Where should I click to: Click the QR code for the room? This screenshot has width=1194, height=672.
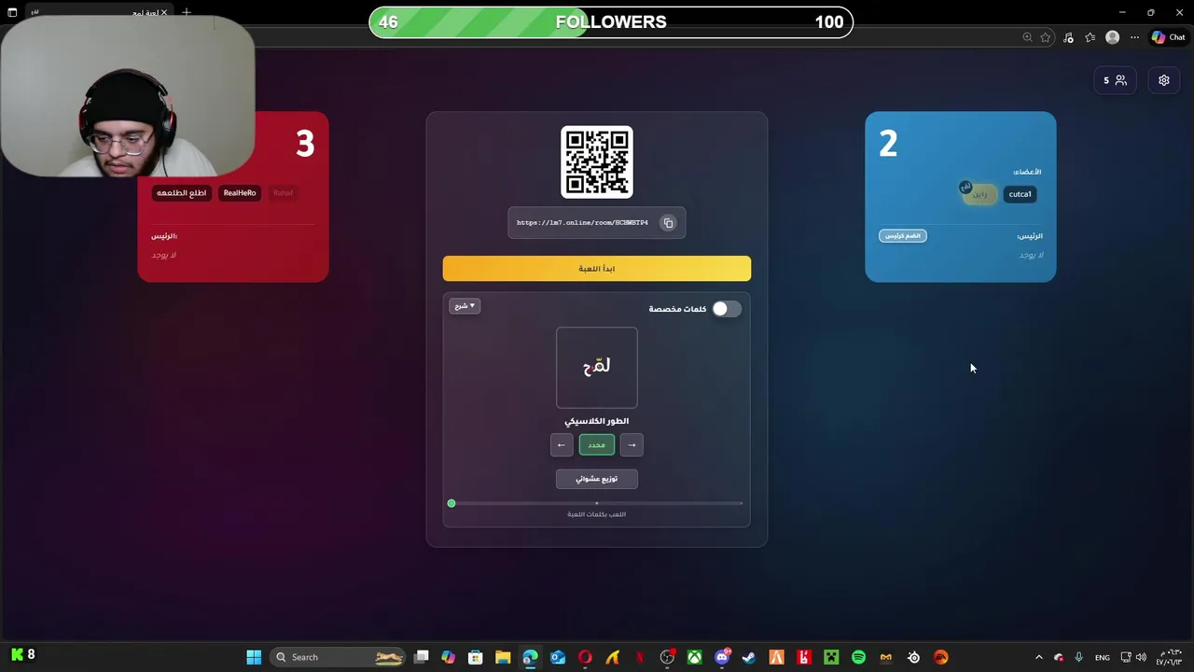pyautogui.click(x=597, y=162)
